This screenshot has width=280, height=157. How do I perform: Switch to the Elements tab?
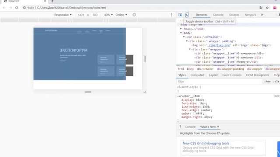coord(201,15)
